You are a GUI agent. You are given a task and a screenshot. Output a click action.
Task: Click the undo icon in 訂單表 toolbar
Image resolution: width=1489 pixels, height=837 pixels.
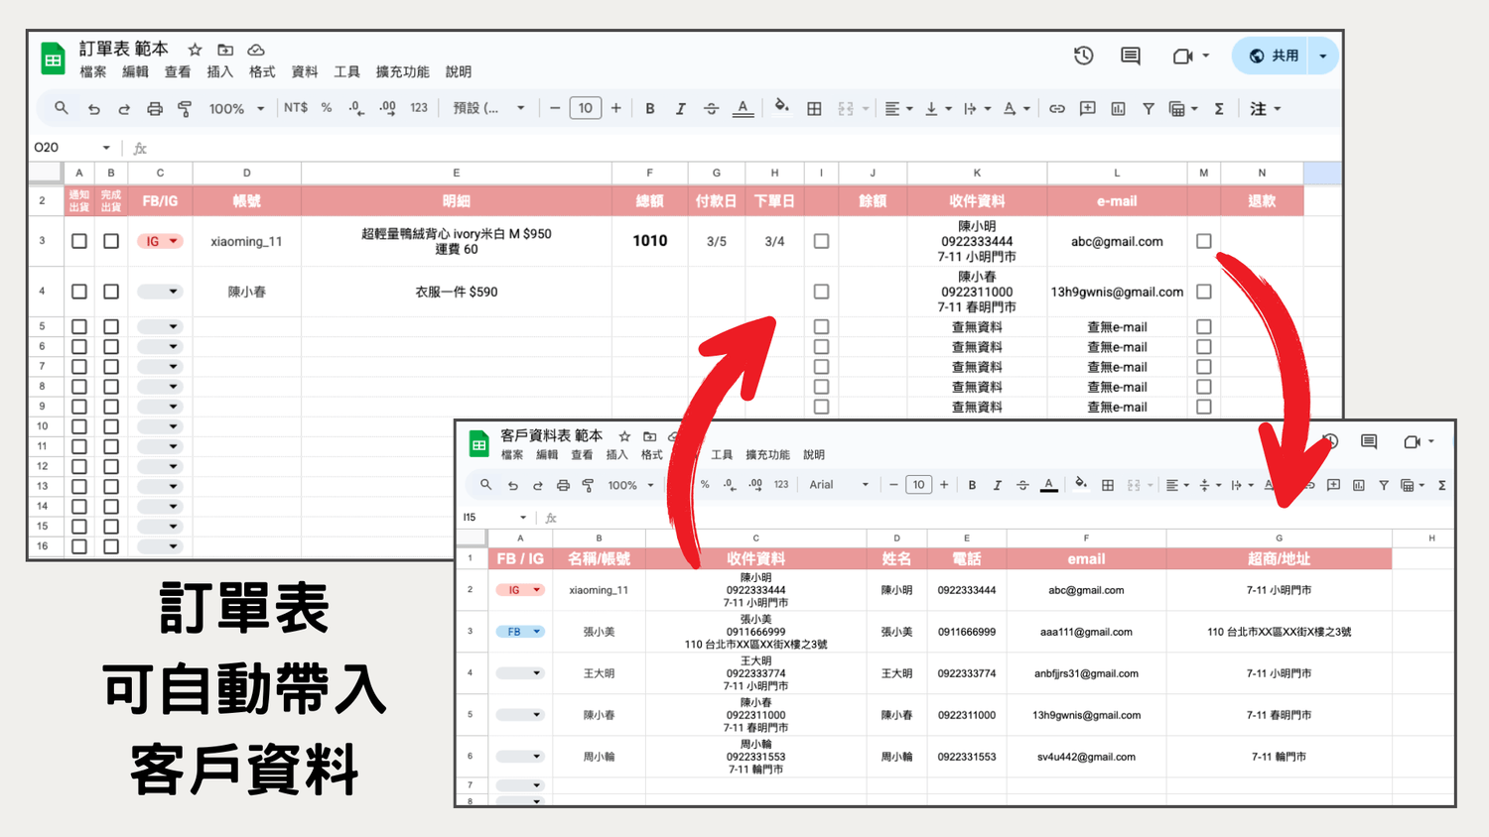pos(93,109)
